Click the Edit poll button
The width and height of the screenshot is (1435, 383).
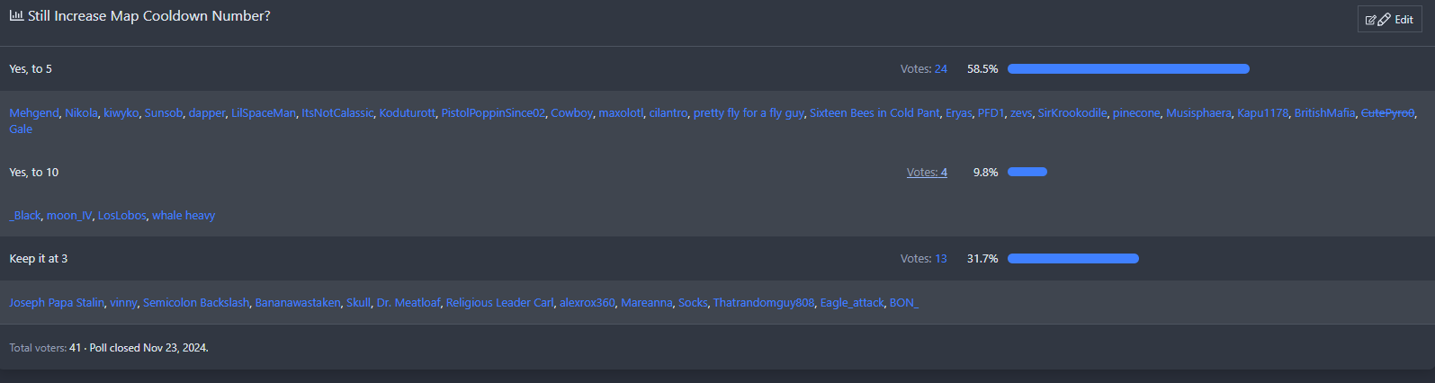click(1389, 19)
